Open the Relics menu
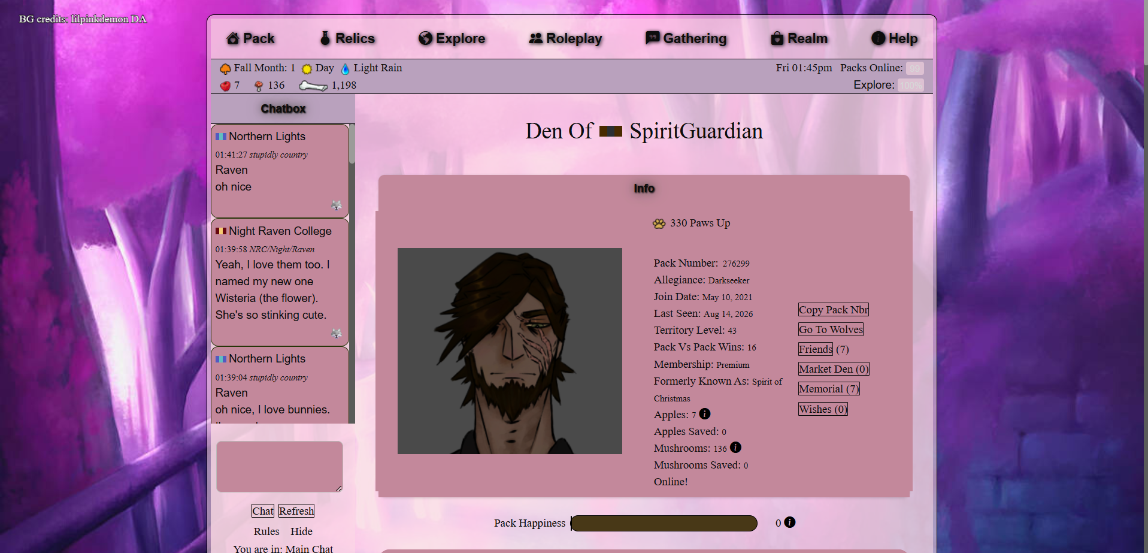1148x553 pixels. point(347,38)
